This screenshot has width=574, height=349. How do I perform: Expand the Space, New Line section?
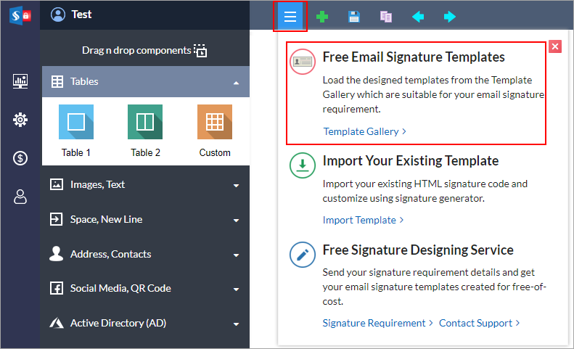click(x=145, y=220)
